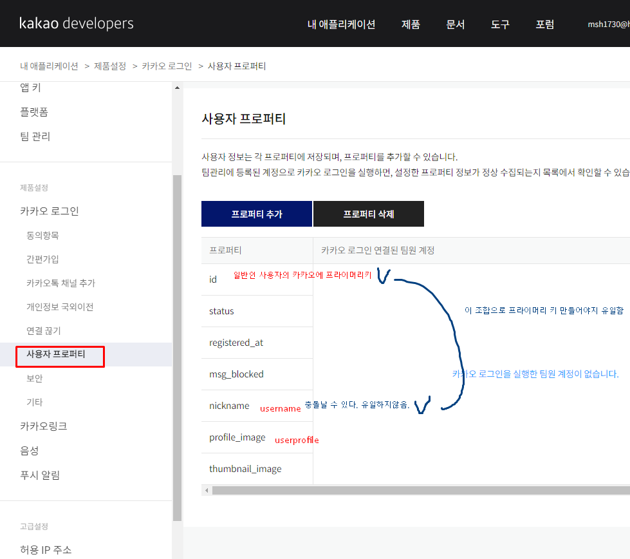Click the sidebar vertical scrollbar thumb
The image size is (630, 559).
click(x=177, y=348)
